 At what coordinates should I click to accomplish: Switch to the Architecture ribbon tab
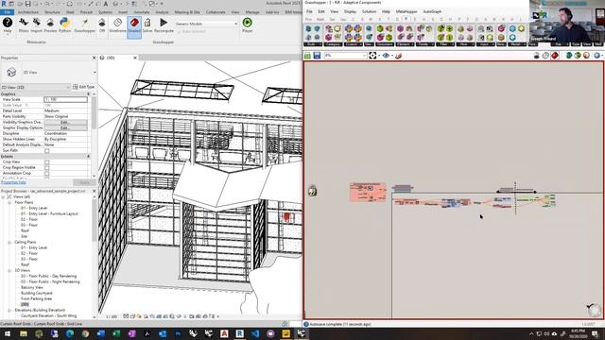[28, 12]
